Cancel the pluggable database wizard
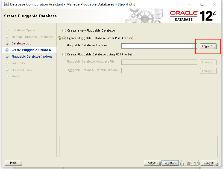 click(210, 162)
